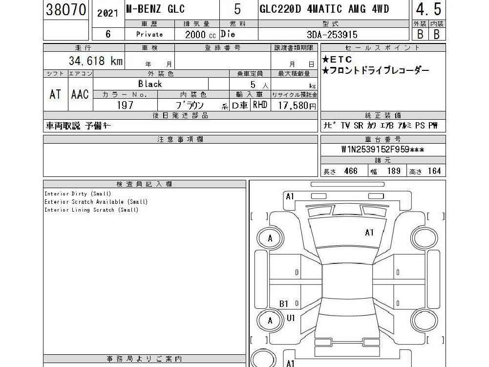Image resolution: width=489 pixels, height=367 pixels.
Task: Click the Interior Dirty (Small) inspector note
Action: (78, 194)
